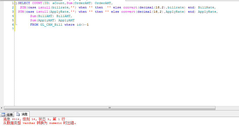The width and height of the screenshot is (239, 137).
Task: Click the horizontal scrollbar left arrow
Action: 2,108
